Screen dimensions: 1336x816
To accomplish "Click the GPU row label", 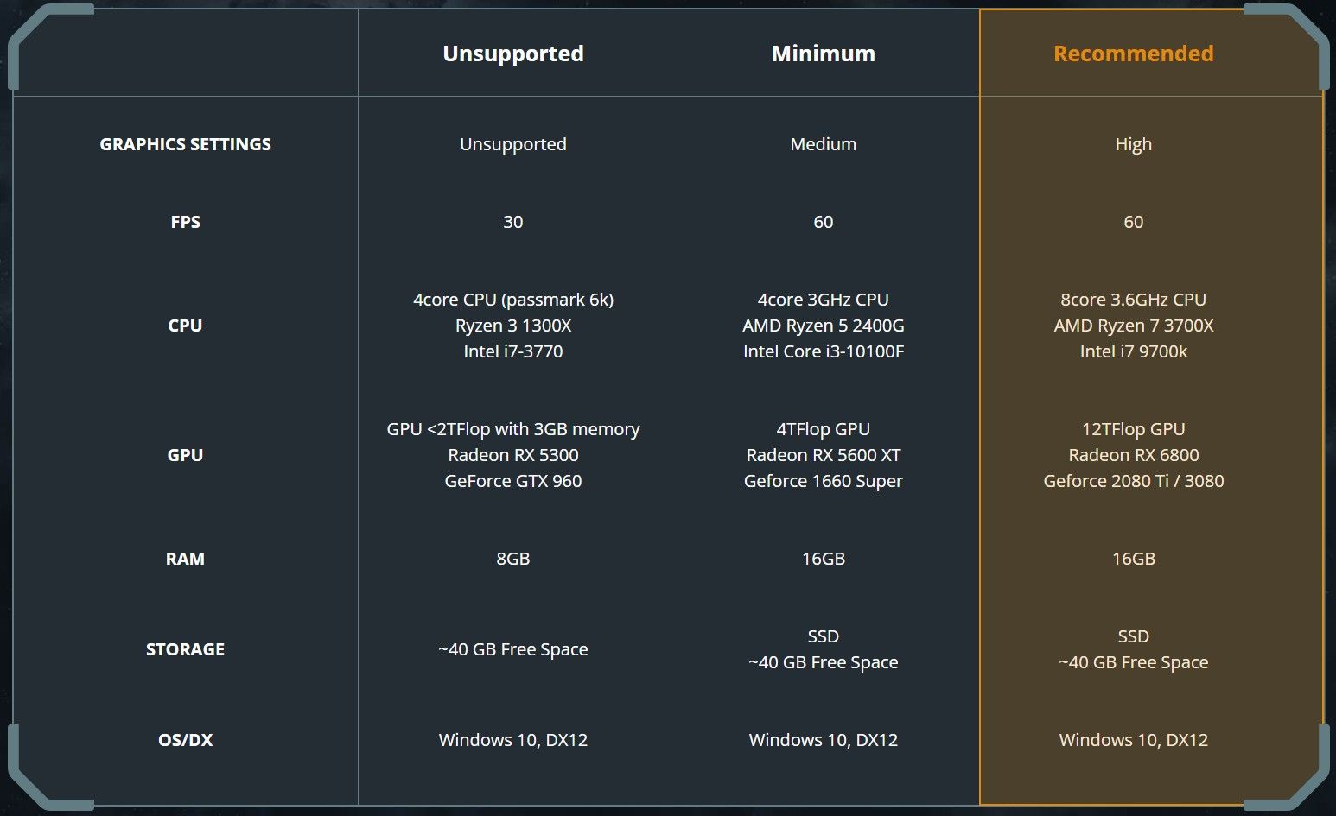I will pos(185,455).
